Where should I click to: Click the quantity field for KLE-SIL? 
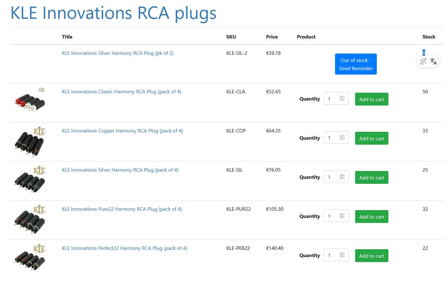coord(336,177)
